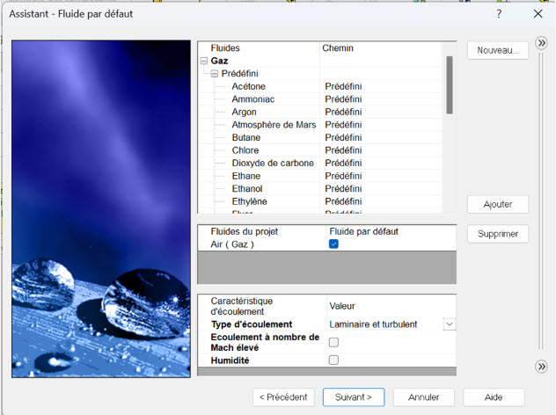This screenshot has height=415, width=556.
Task: Click the fluids list vertical scrollbar
Action: [450, 85]
